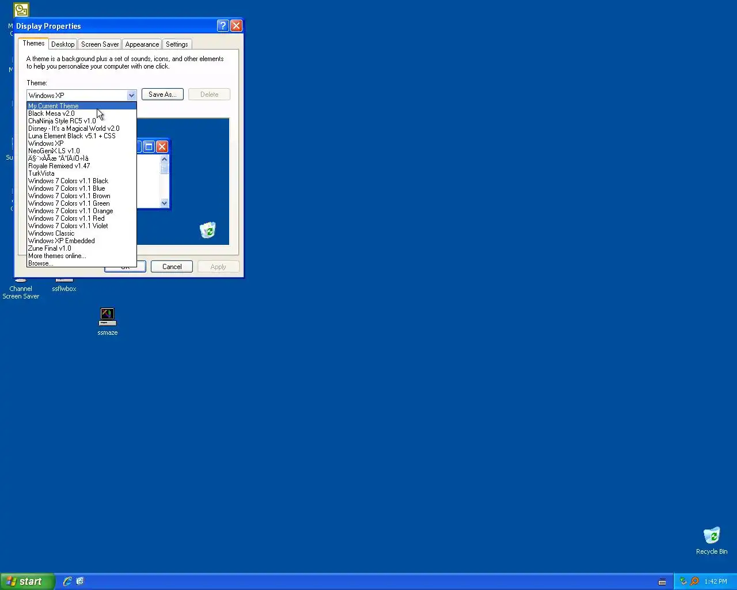Viewport: 737px width, 590px height.
Task: Pick Royale Remixed v1.47 theme
Action: point(81,166)
